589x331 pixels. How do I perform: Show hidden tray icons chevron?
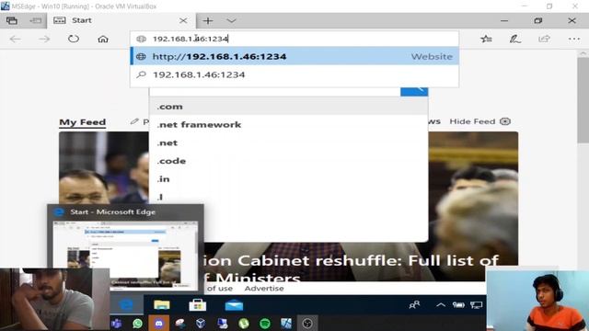click(441, 304)
